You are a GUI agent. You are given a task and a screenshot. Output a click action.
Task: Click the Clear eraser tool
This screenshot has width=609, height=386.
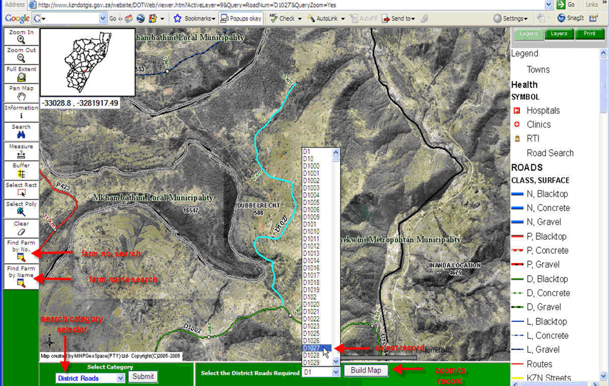pyautogui.click(x=21, y=228)
